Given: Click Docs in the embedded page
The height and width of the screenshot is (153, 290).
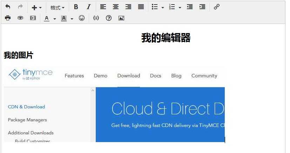Looking at the screenshot, I should [x=156, y=76].
